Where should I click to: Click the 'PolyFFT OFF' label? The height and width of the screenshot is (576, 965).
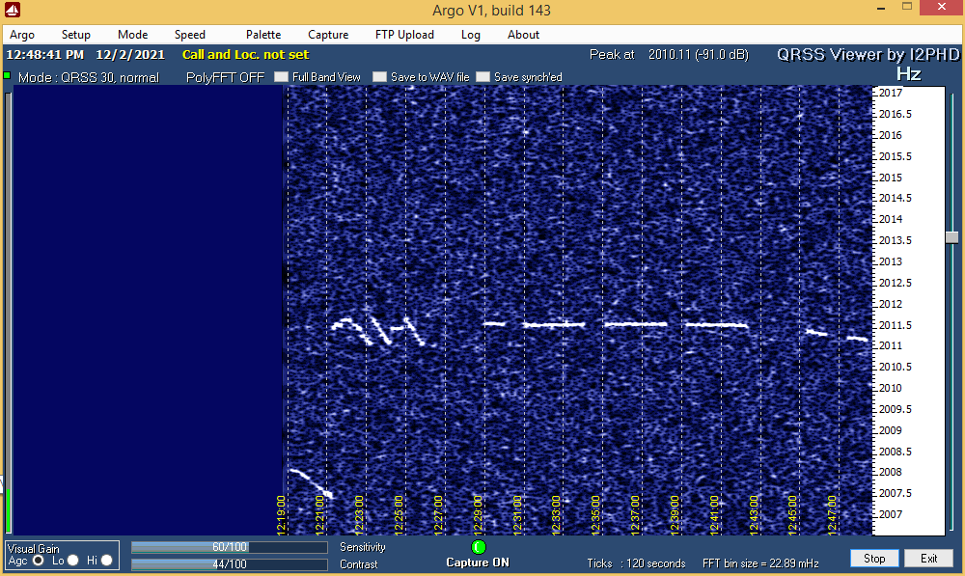(x=225, y=77)
